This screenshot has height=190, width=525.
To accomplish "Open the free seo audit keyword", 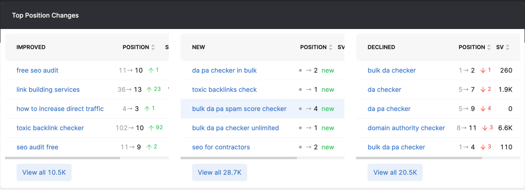I will [x=37, y=70].
